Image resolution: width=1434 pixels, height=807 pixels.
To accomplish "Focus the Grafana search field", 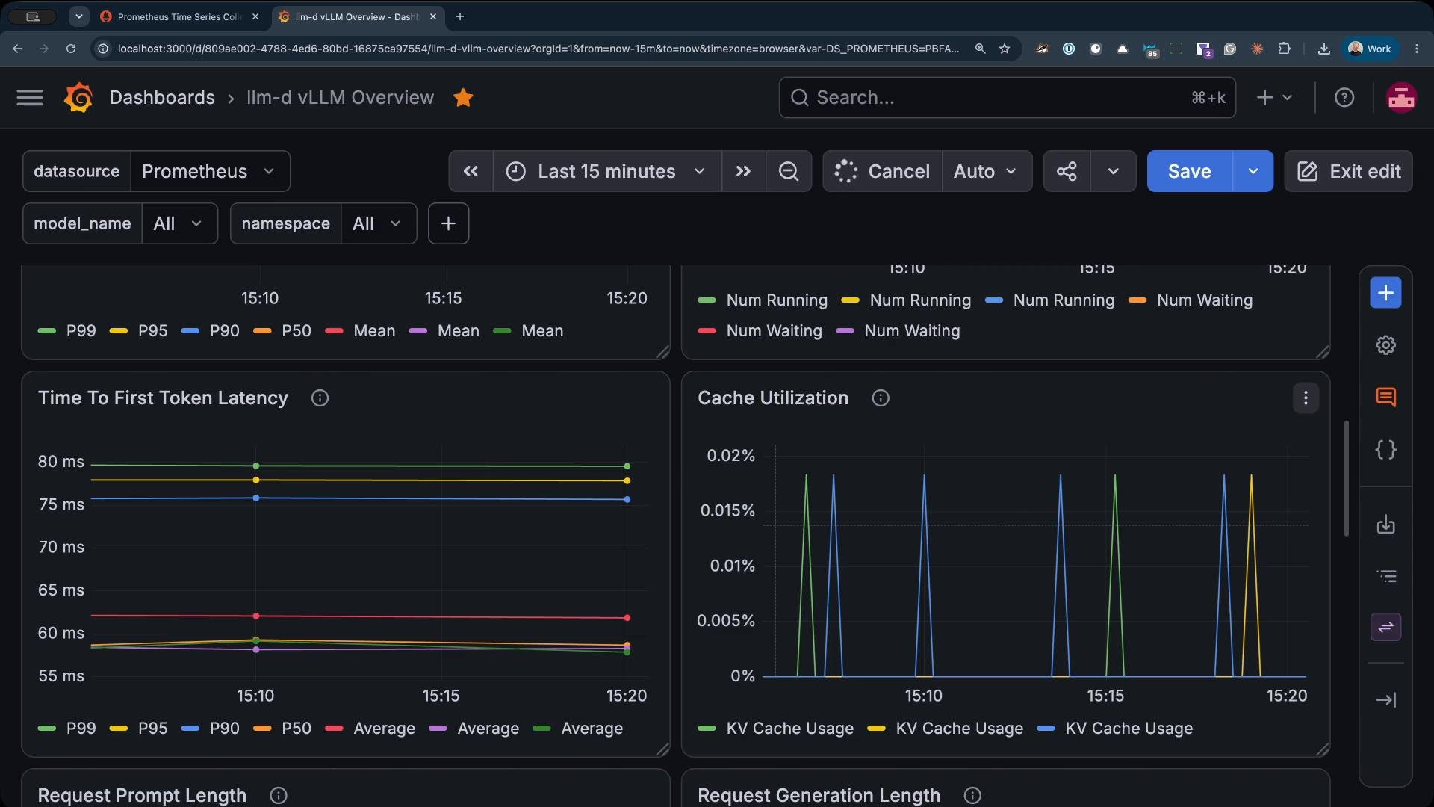I will (1007, 98).
